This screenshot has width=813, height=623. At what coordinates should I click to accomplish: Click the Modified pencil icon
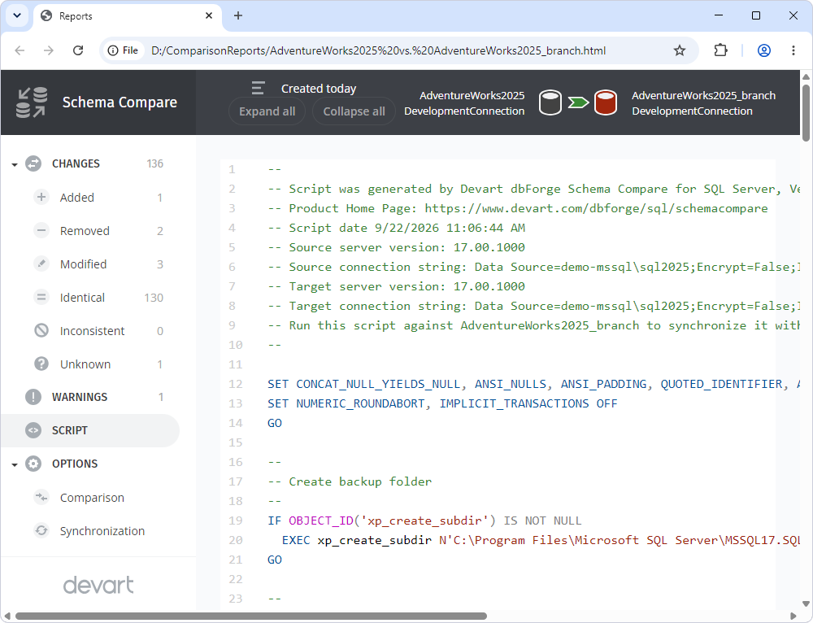pos(41,264)
